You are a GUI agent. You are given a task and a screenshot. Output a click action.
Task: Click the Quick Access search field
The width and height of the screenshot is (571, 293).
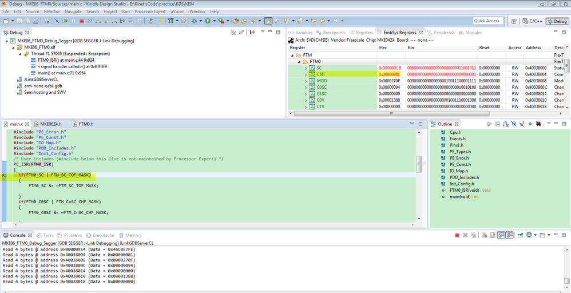pos(488,21)
